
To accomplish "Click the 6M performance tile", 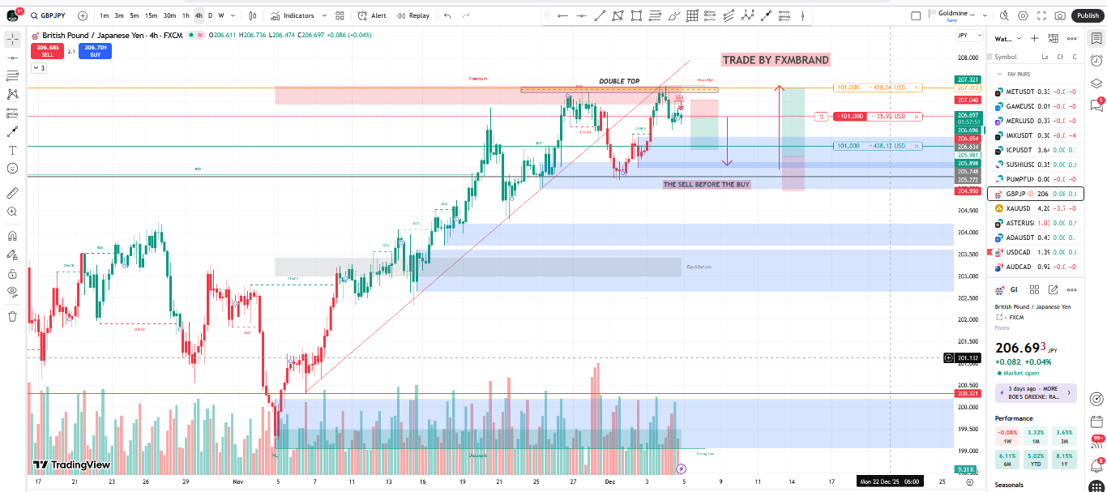I will click(1007, 460).
